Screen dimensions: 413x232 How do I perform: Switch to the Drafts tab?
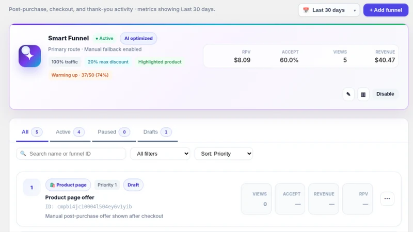tap(157, 132)
